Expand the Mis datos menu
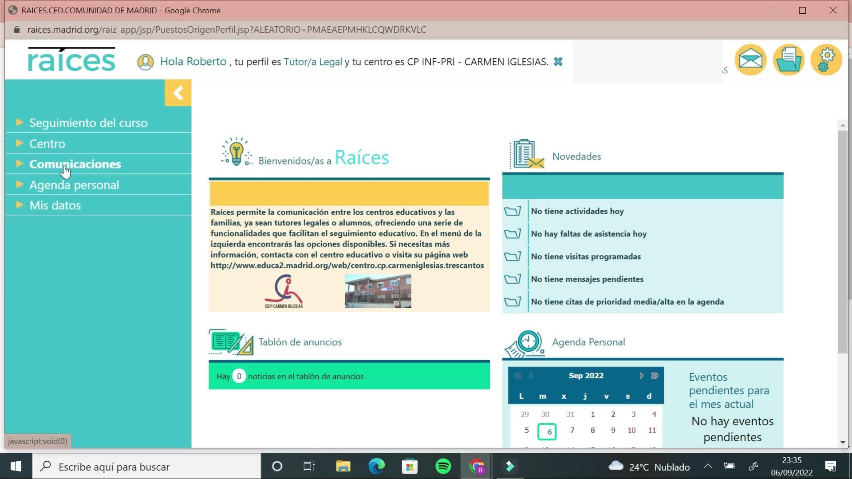This screenshot has height=479, width=852. pos(55,205)
